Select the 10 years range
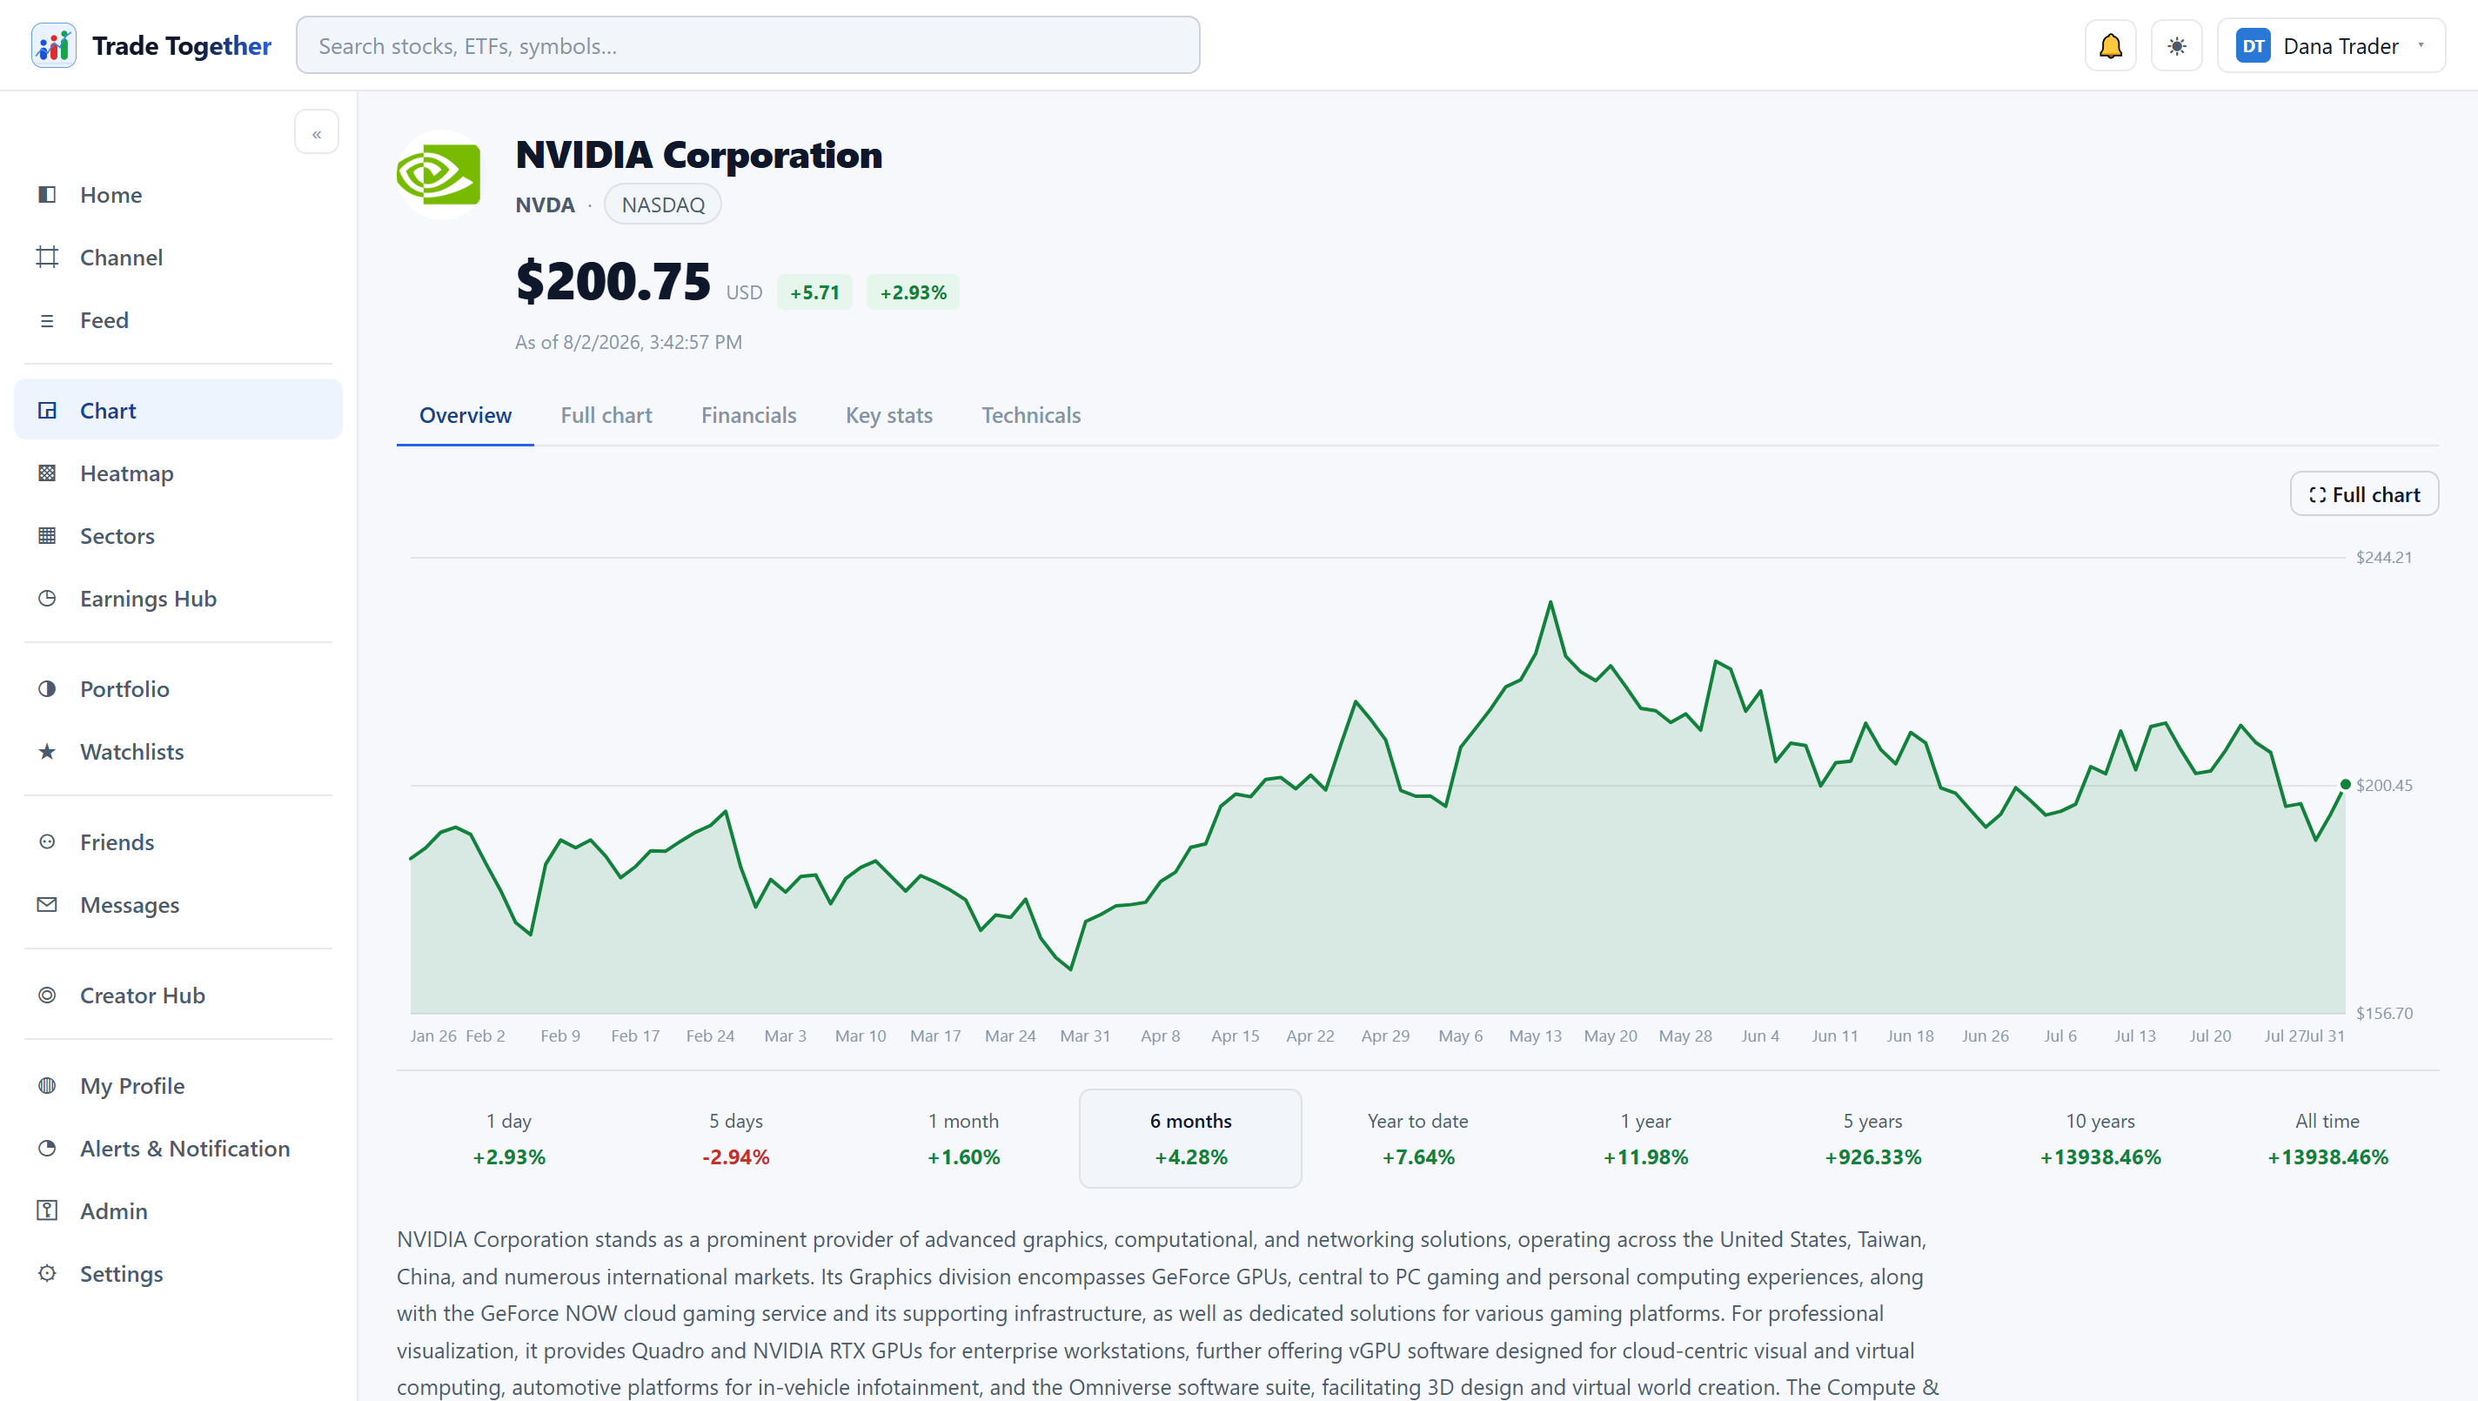2478x1401 pixels. point(2100,1138)
